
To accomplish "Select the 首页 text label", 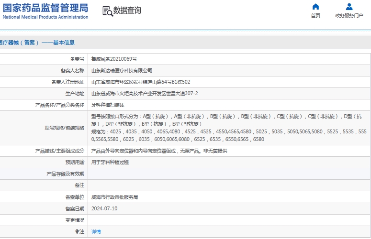I will pyautogui.click(x=315, y=16).
